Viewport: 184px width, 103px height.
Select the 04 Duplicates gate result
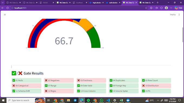pyautogui.click(x=124, y=80)
